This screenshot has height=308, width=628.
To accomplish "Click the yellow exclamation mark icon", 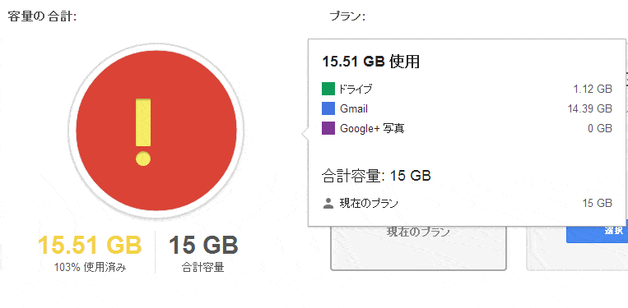I will (143, 132).
